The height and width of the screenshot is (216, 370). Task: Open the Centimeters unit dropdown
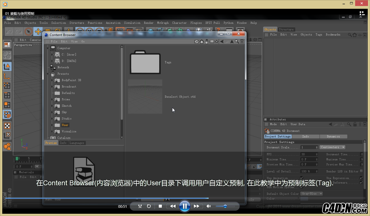pyautogui.click(x=332, y=147)
